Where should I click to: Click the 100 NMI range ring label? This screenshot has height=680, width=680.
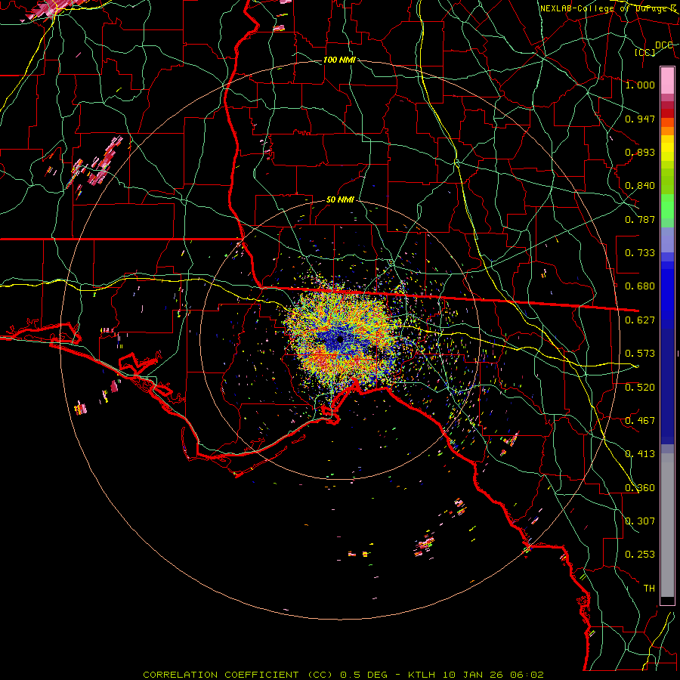[339, 60]
